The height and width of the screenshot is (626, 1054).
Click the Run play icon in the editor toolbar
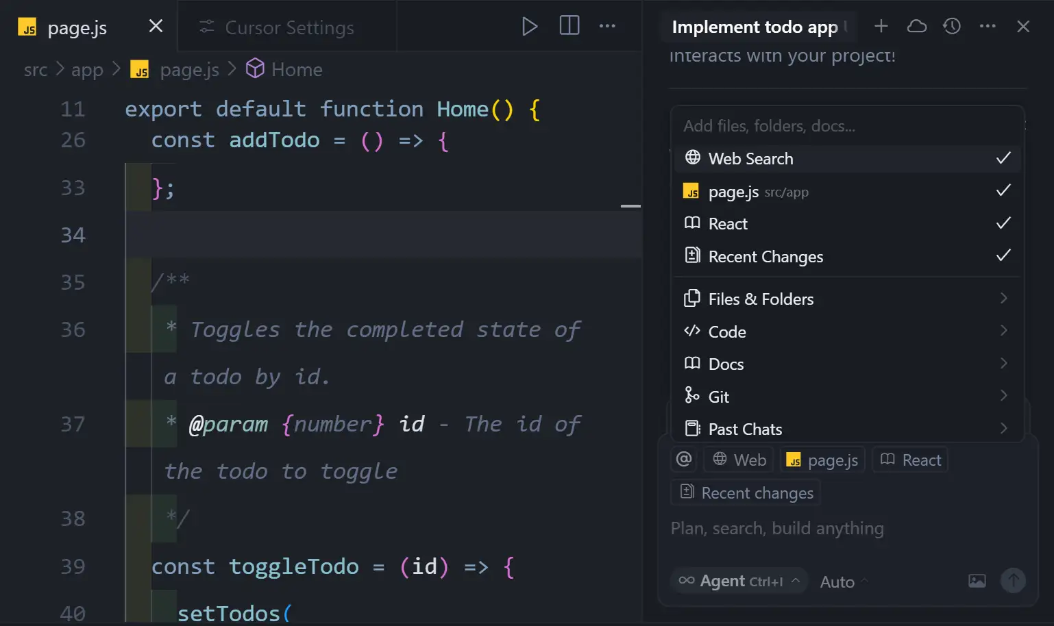pos(529,26)
